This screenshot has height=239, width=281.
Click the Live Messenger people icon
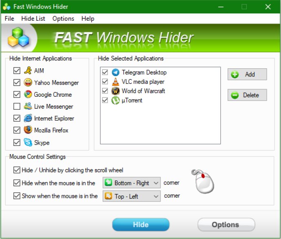(x=28, y=106)
